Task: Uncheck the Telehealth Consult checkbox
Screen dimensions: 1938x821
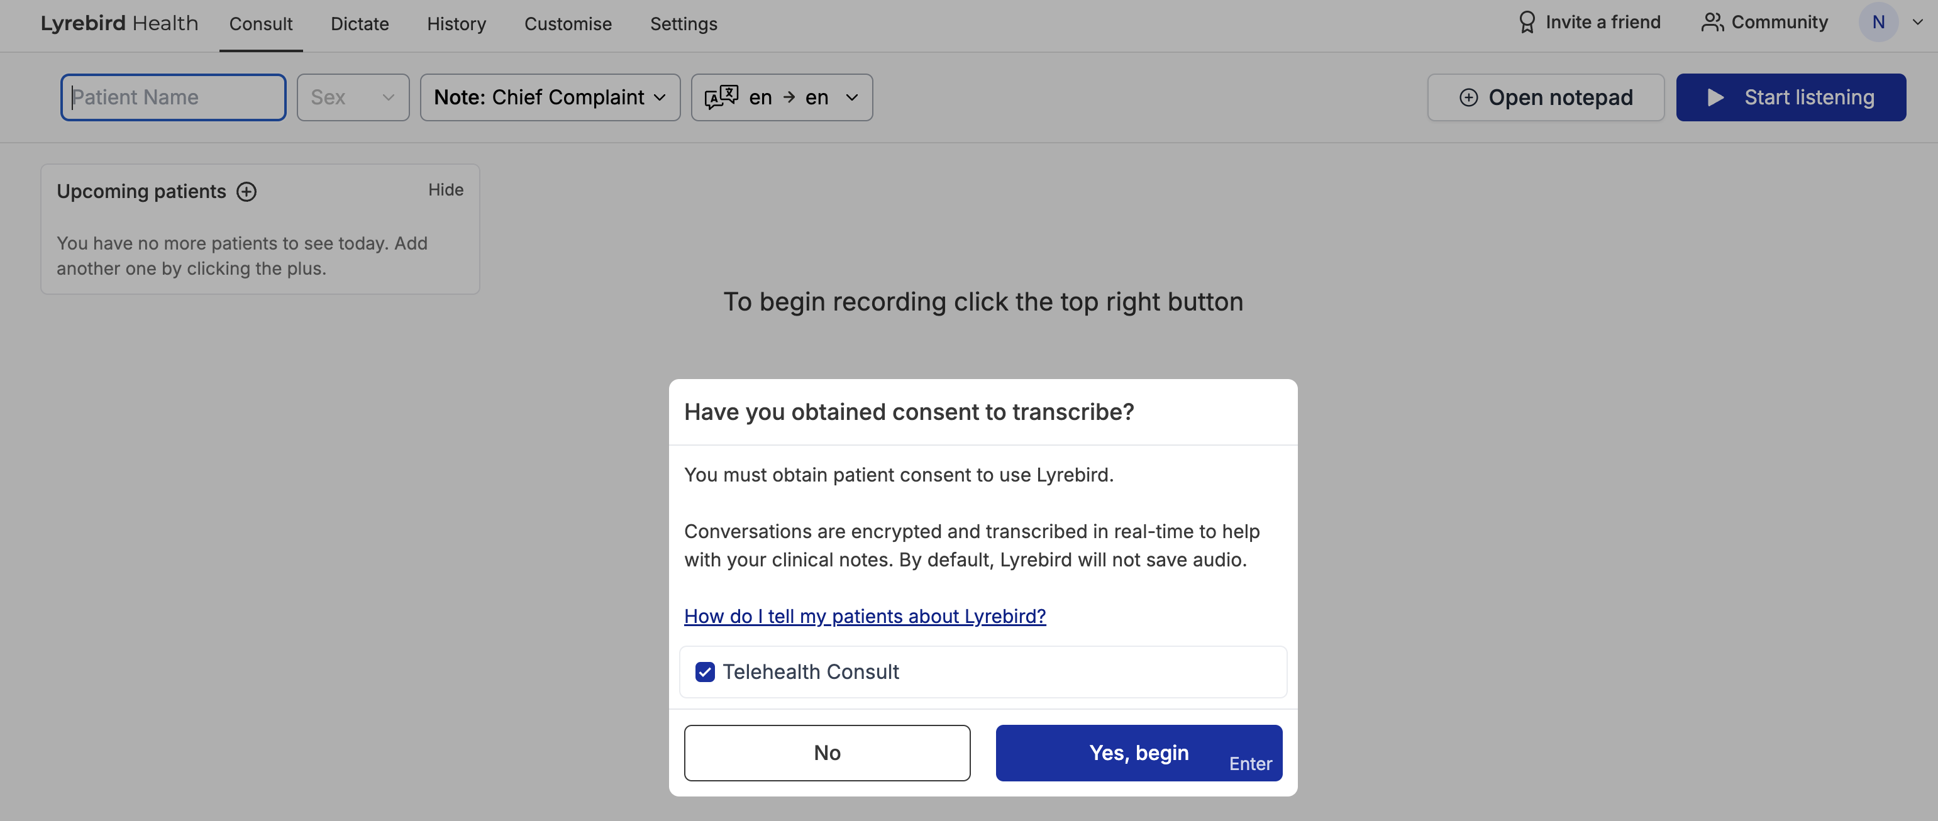Action: (705, 671)
